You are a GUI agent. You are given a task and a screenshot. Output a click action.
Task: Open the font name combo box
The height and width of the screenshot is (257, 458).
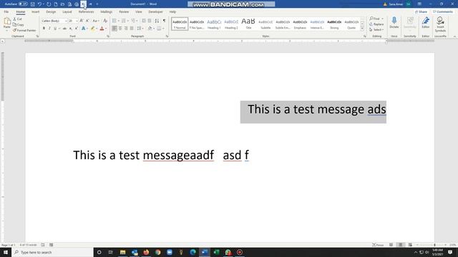[x=54, y=21]
